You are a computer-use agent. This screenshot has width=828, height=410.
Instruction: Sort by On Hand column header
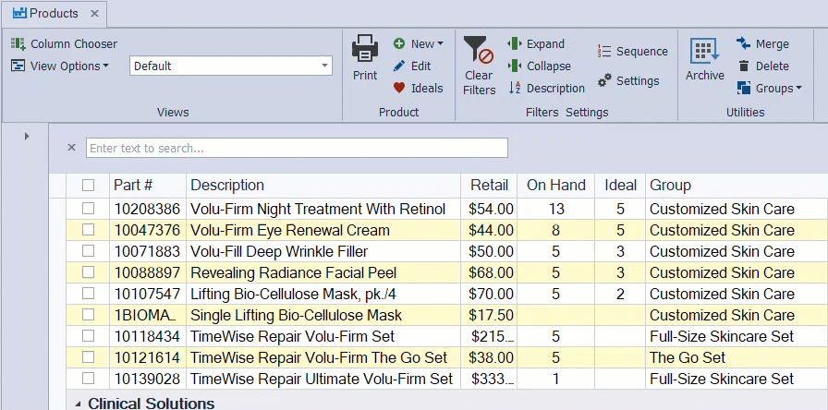pyautogui.click(x=555, y=186)
